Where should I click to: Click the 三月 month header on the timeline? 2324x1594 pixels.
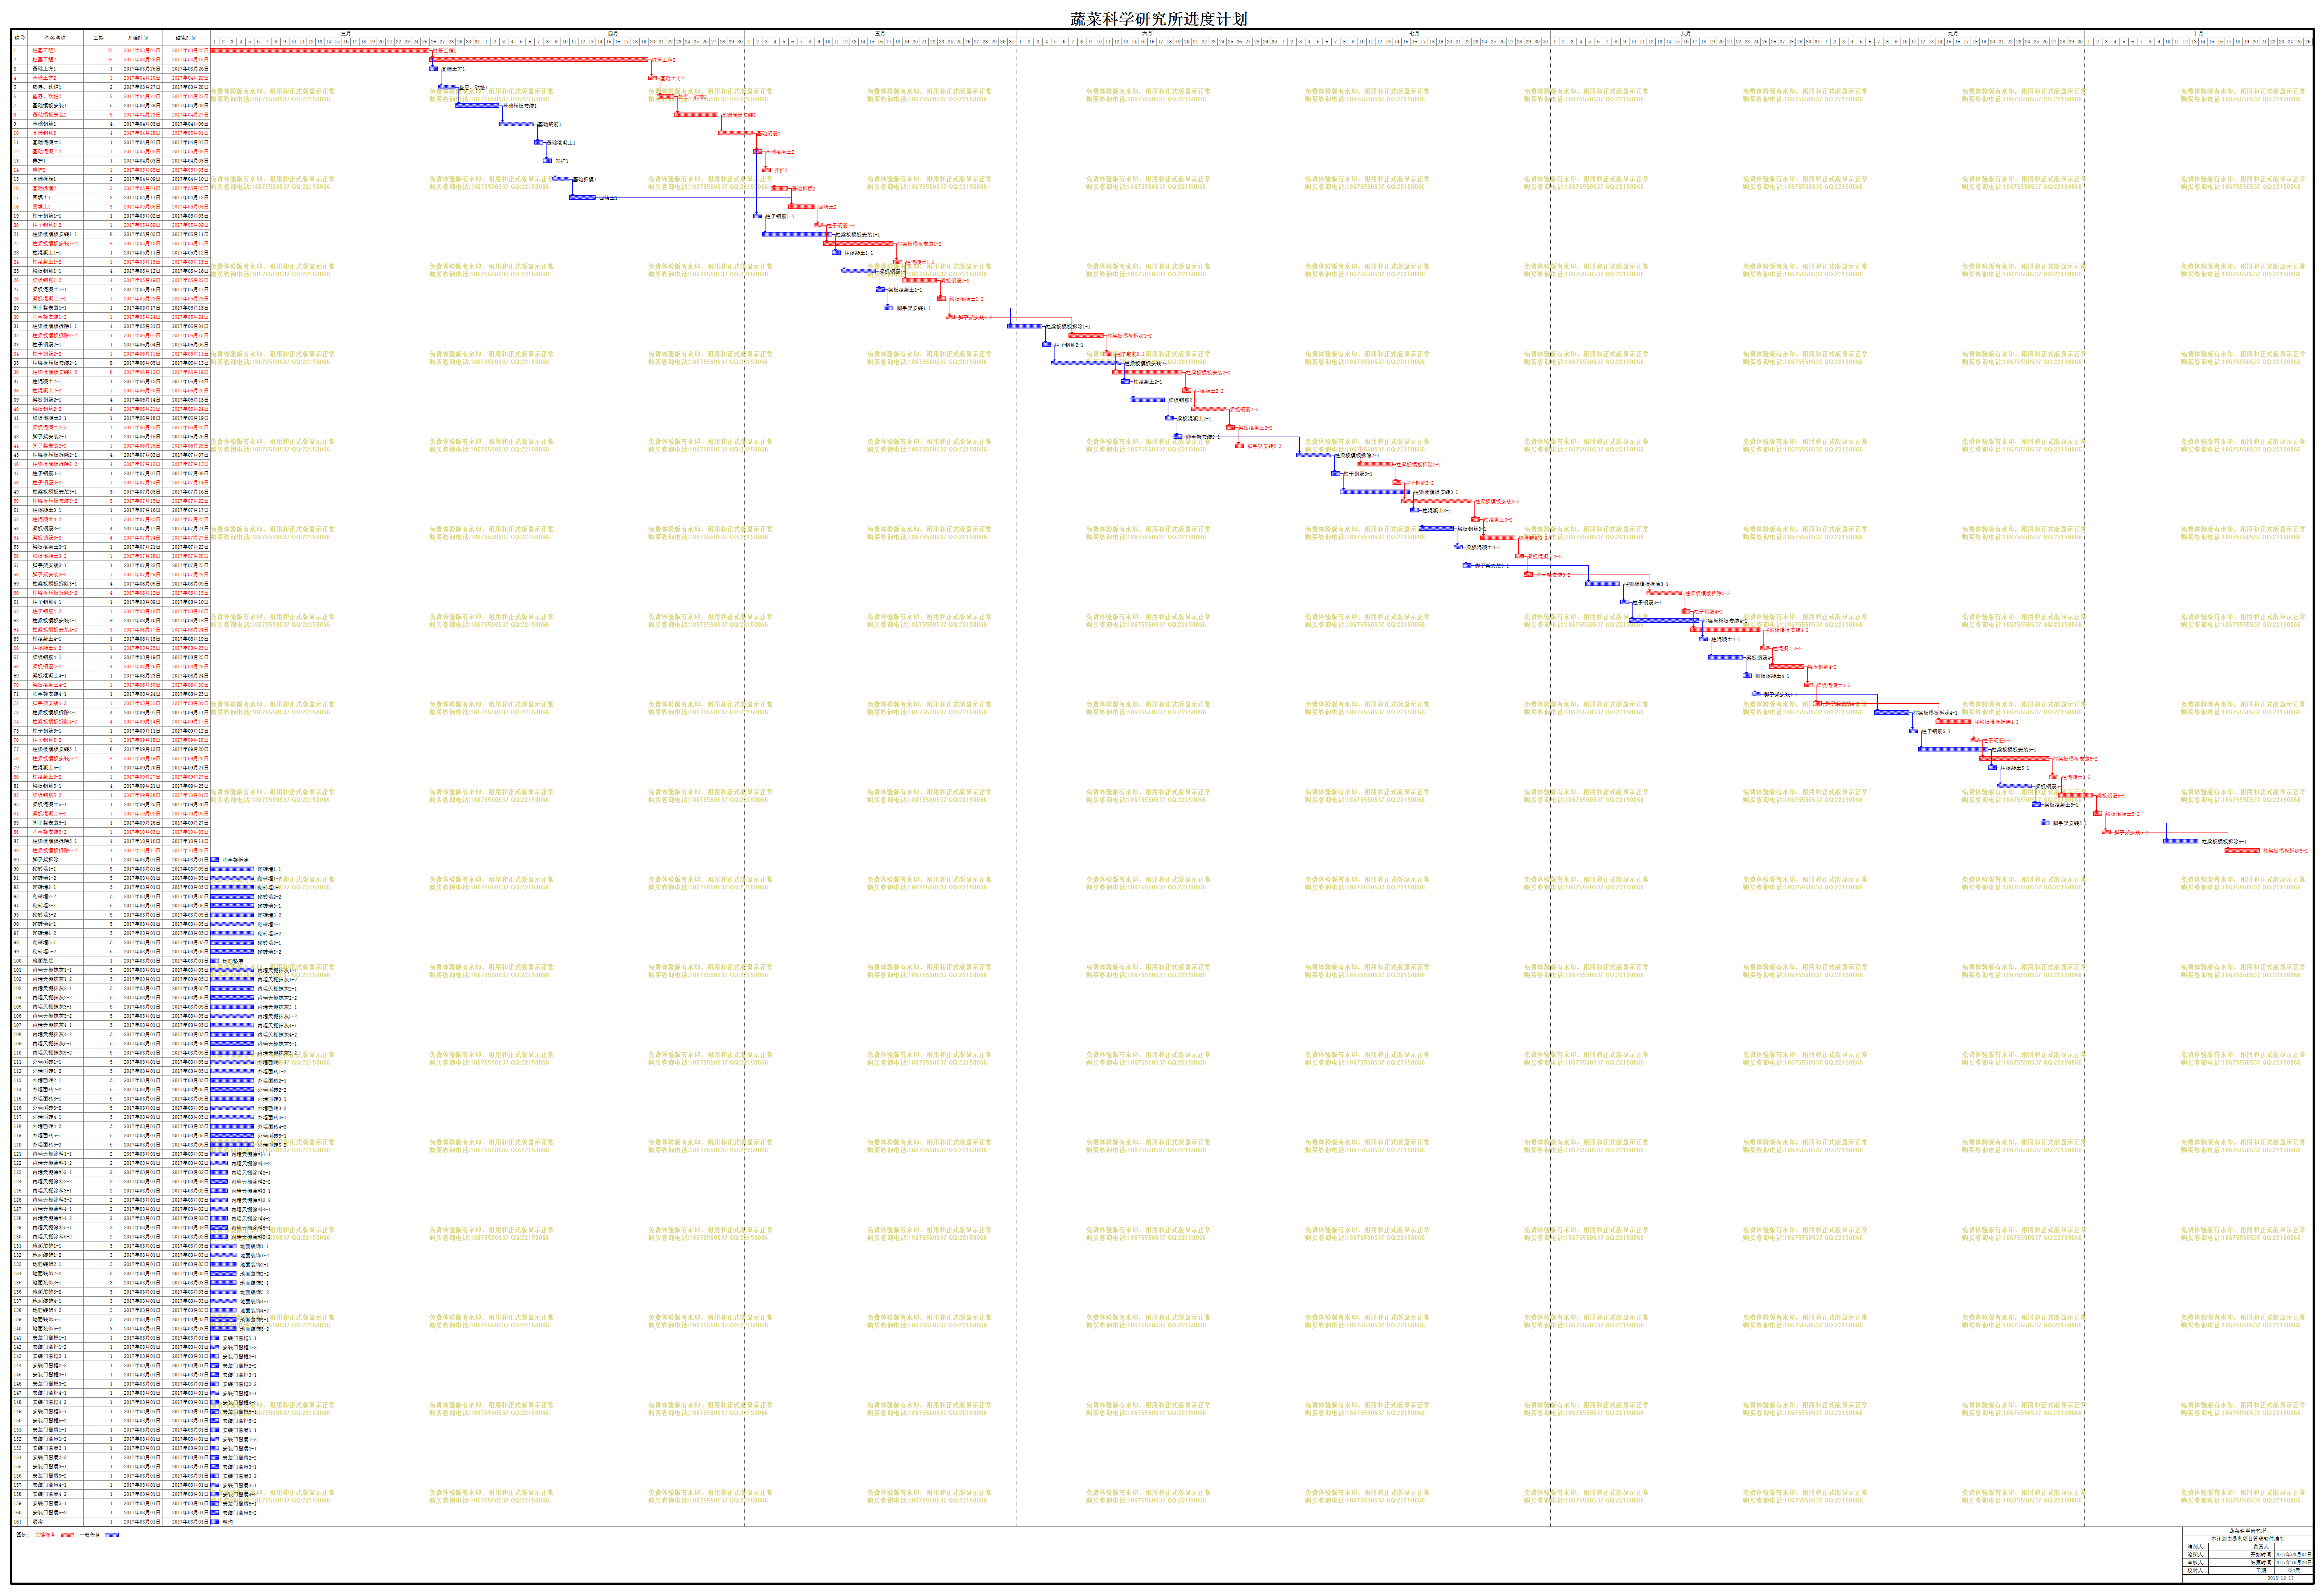pyautogui.click(x=346, y=34)
